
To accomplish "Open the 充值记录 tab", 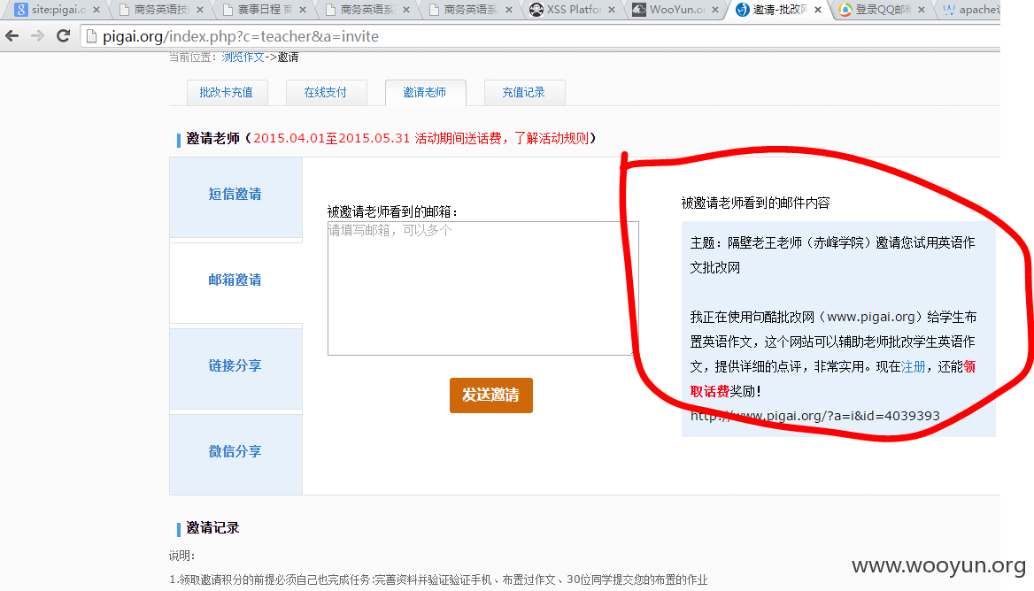I will point(523,92).
